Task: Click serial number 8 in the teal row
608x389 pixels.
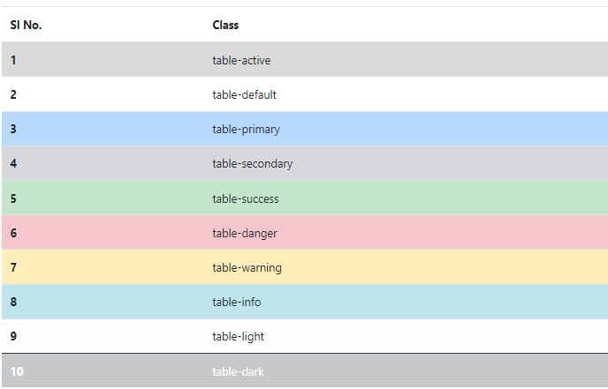Action: coord(13,302)
